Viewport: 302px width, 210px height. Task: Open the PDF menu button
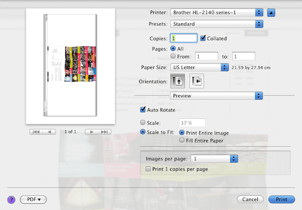(33, 199)
